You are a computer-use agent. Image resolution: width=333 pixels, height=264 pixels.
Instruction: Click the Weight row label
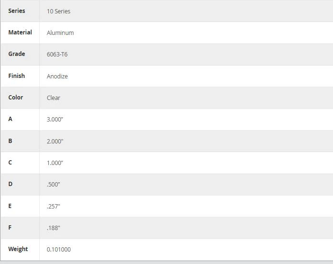[x=18, y=249]
